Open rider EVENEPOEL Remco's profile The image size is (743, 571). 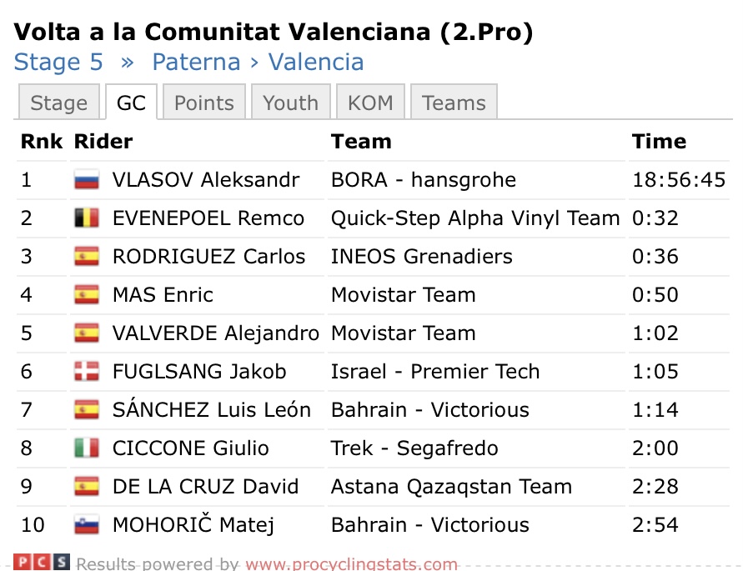click(x=208, y=218)
